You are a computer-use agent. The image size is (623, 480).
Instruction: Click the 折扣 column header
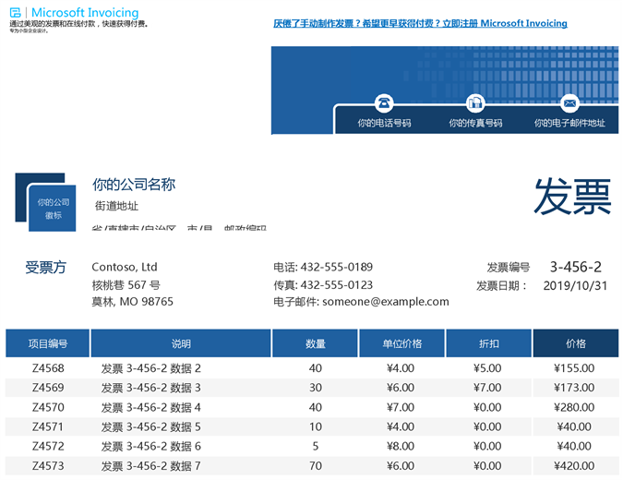coord(488,343)
